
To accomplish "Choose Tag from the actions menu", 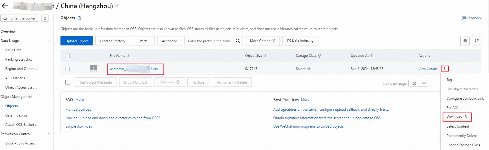I will tap(449, 80).
